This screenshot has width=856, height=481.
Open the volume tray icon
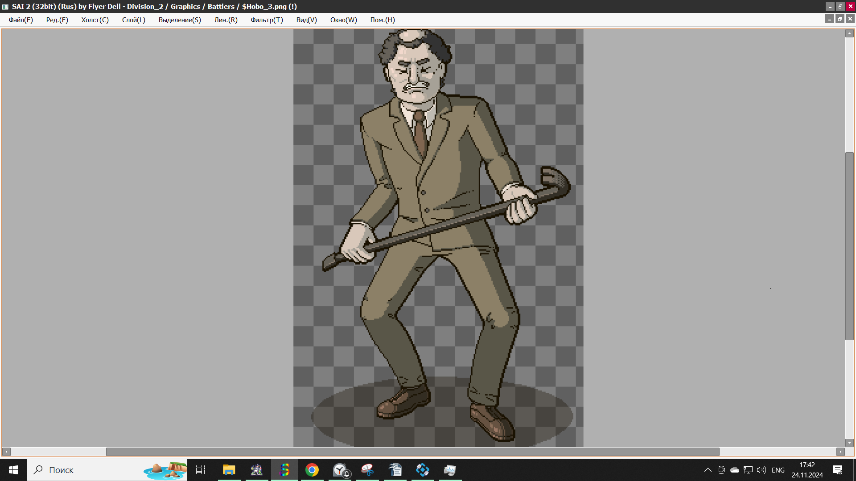point(761,470)
